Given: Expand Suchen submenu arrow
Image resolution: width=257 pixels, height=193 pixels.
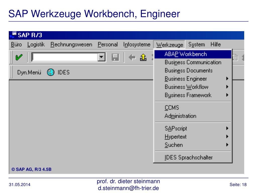Looking at the screenshot, I should (227, 144).
